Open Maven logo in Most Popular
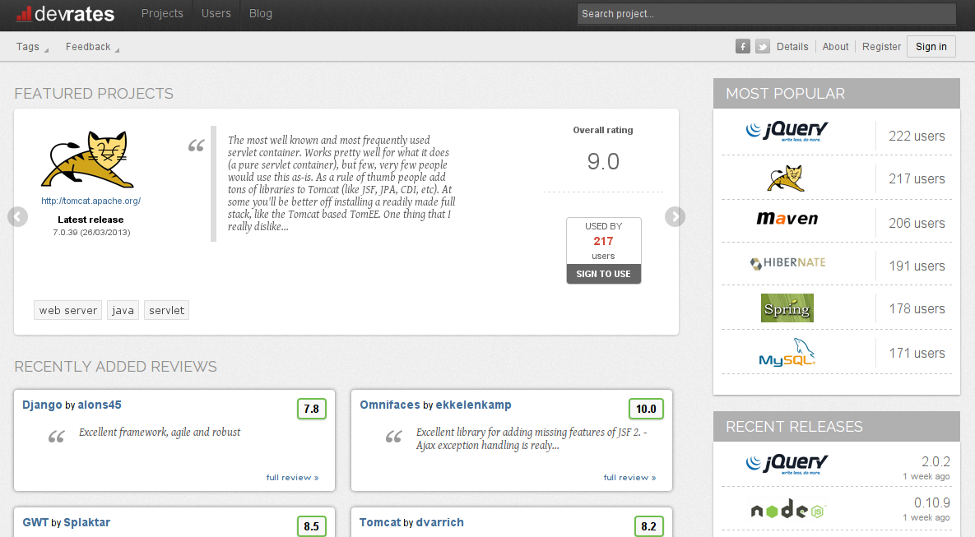The width and height of the screenshot is (975, 537). [787, 219]
